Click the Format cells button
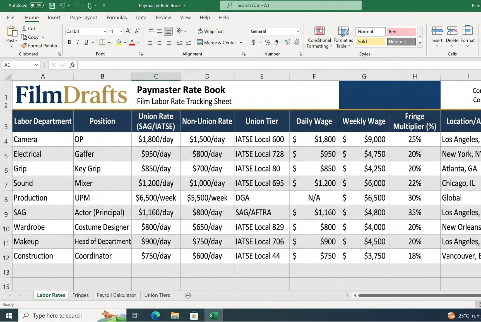481x322 pixels. pos(468,37)
